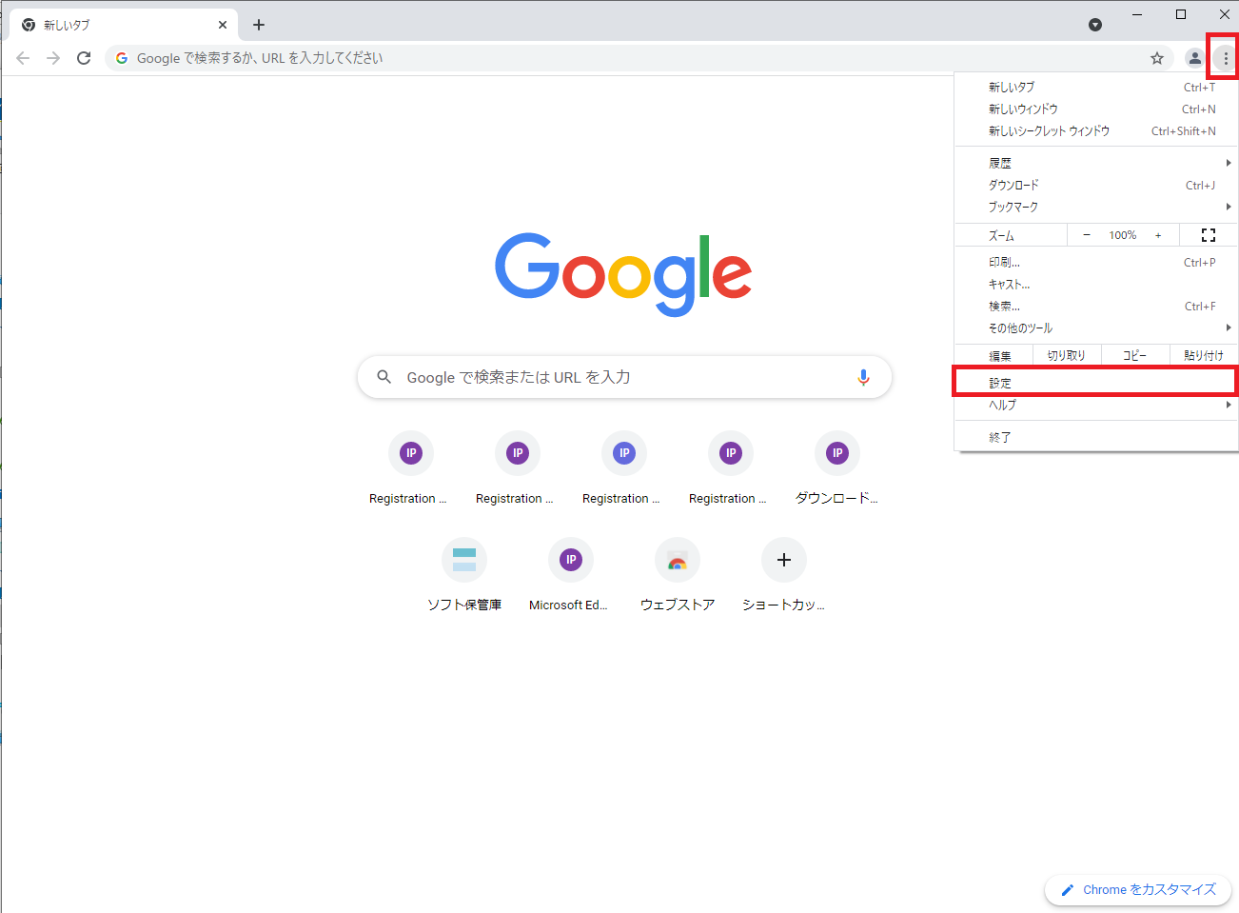This screenshot has height=913, width=1239.
Task: Open the ソフト保管庫 shortcut tile
Action: point(464,561)
